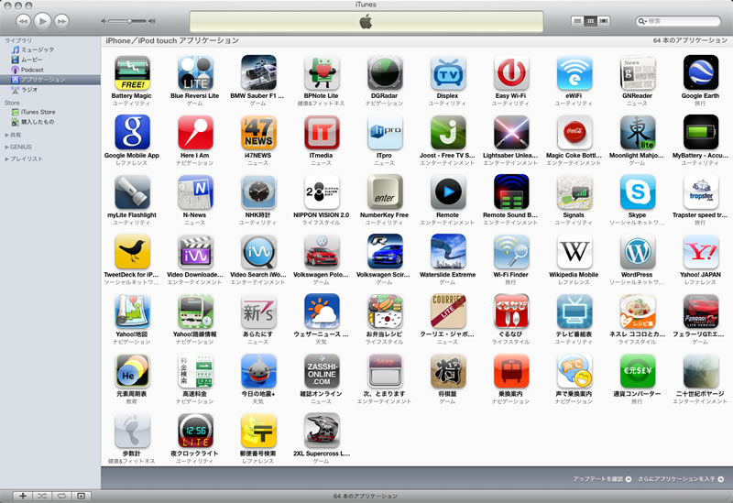Select the Google Mobile App icon
This screenshot has width=733, height=503.
pyautogui.click(x=132, y=132)
